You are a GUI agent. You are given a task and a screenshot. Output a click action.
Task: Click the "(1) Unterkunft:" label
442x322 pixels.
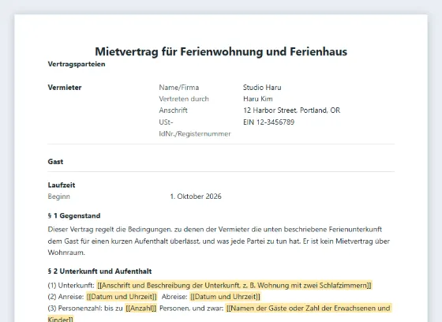pyautogui.click(x=71, y=286)
